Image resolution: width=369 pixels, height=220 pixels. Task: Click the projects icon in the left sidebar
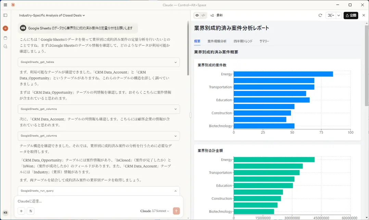(5, 37)
